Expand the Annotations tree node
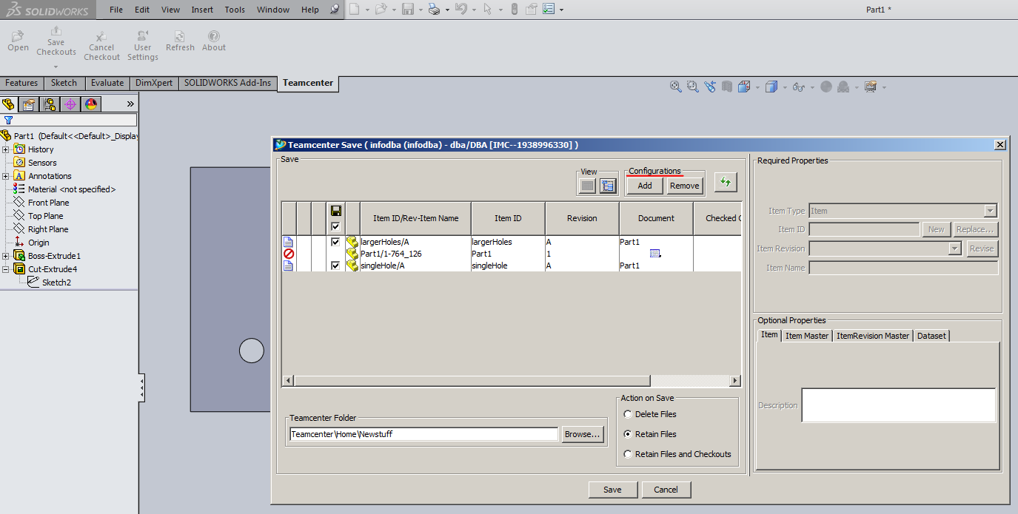The height and width of the screenshot is (514, 1018). point(5,176)
